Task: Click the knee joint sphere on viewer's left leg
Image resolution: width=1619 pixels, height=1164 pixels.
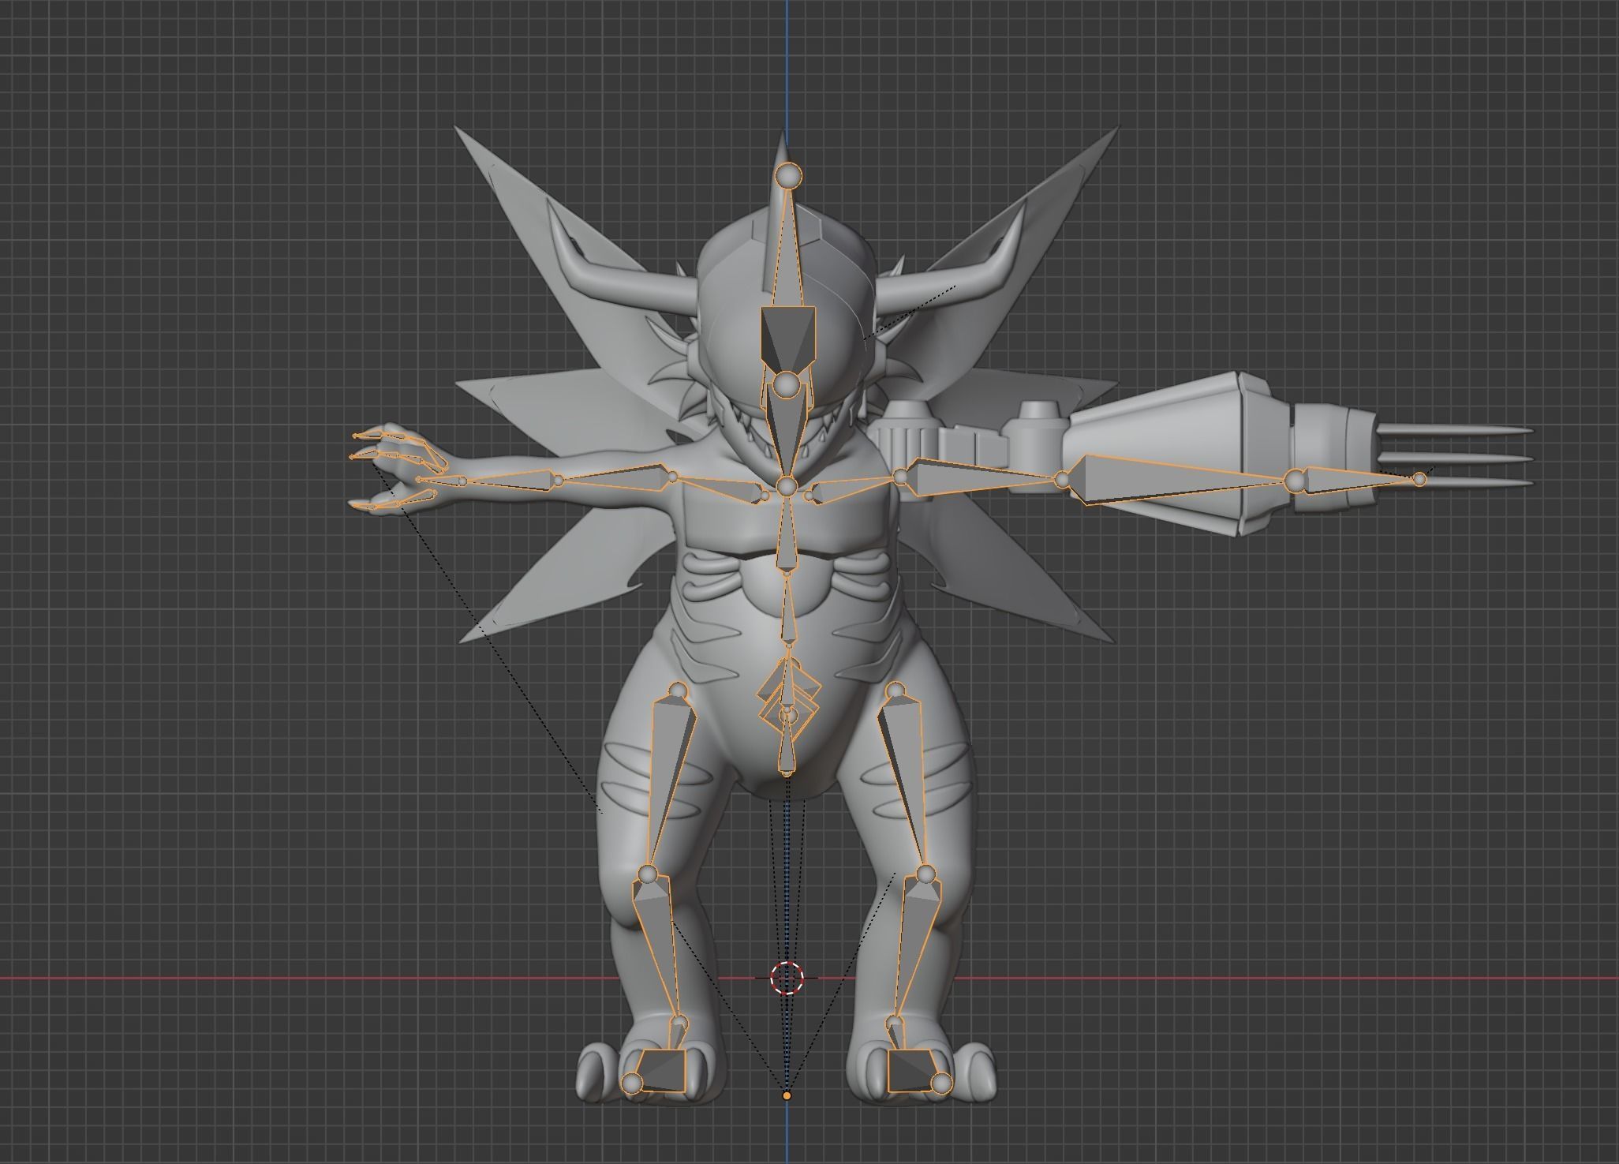Action: [648, 874]
